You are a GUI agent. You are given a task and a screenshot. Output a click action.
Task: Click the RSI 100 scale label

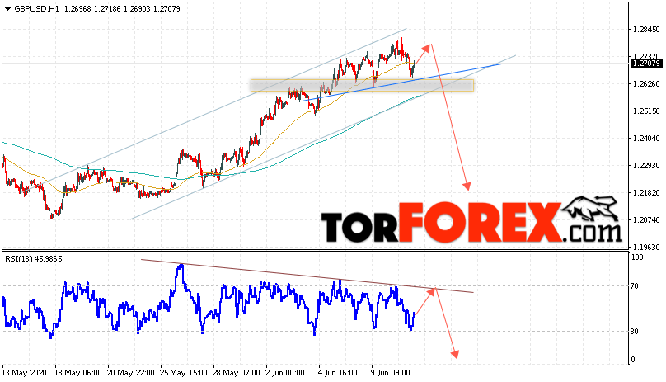coord(637,257)
